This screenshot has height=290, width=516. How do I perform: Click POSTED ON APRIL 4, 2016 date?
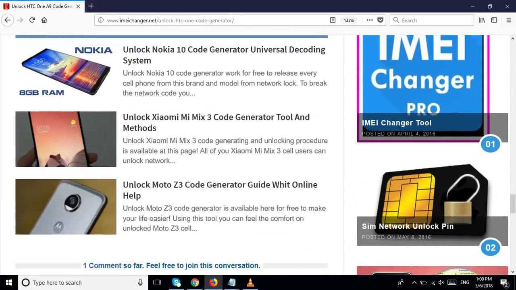tap(398, 134)
